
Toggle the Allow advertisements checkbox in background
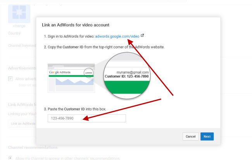10,79
